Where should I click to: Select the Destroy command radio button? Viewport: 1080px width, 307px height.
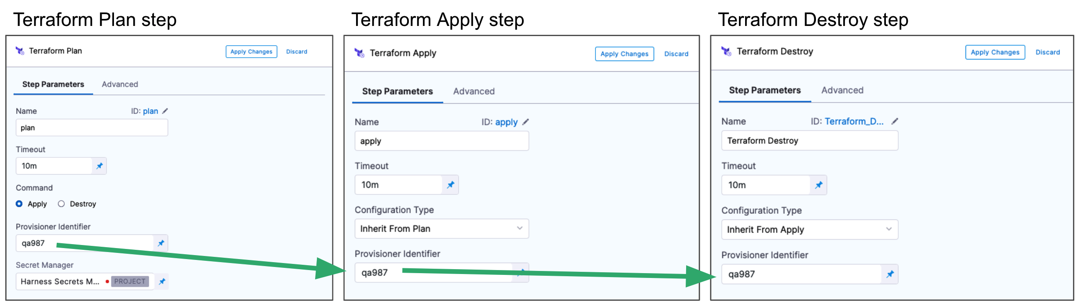pyautogui.click(x=61, y=204)
